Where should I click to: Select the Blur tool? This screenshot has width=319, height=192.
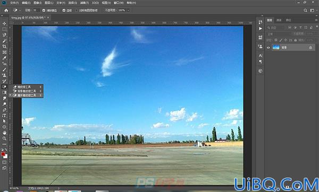(4, 98)
